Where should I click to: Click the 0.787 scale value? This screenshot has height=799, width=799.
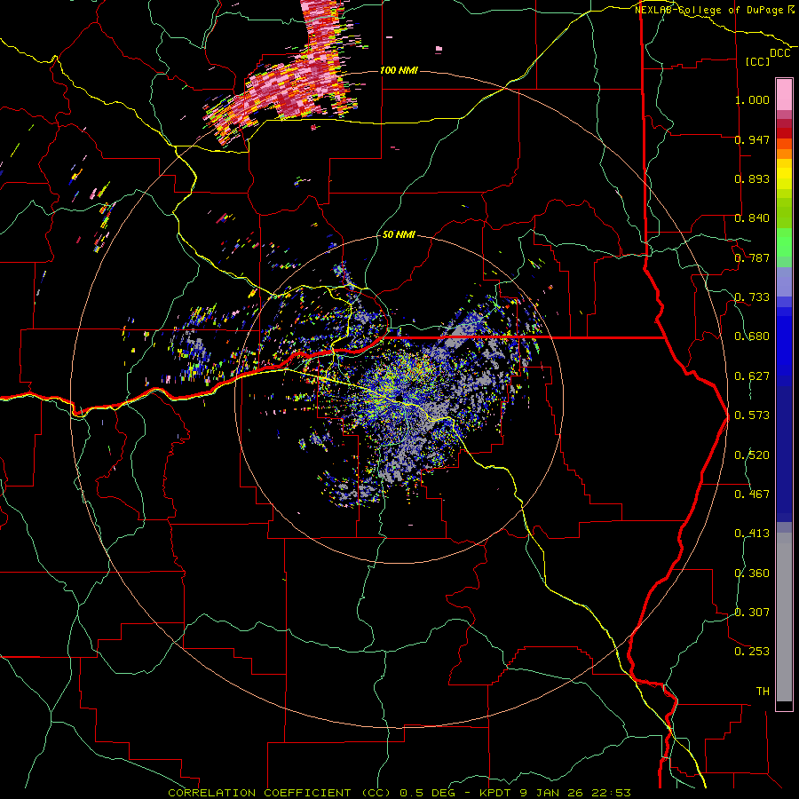pyautogui.click(x=752, y=257)
